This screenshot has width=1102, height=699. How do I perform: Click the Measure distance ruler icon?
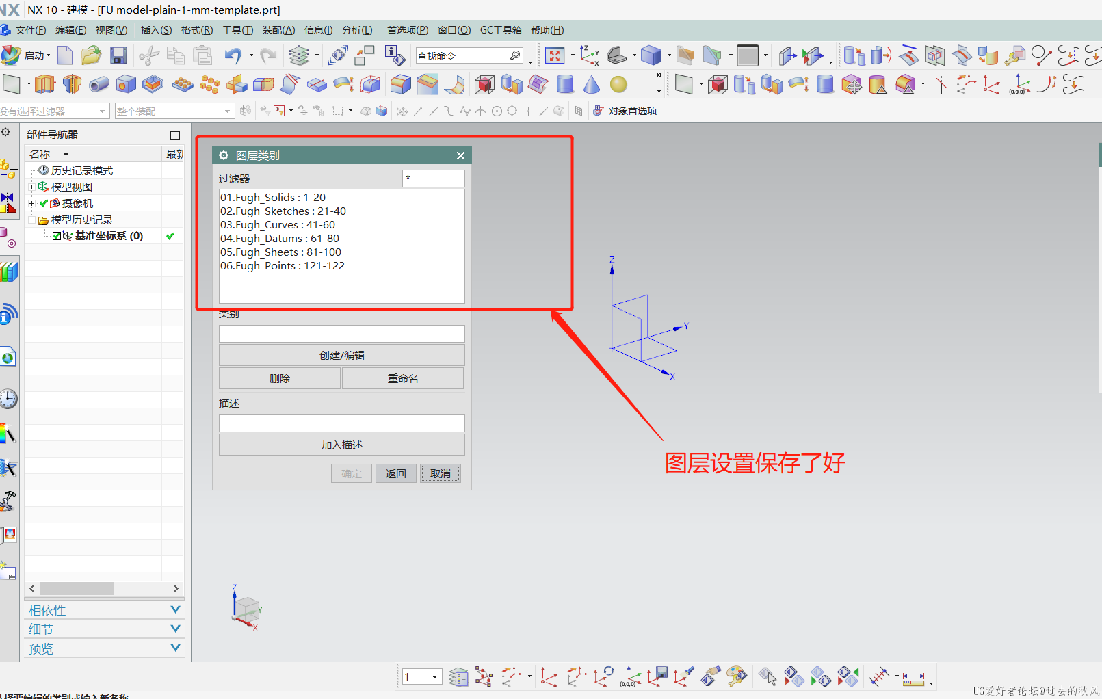pos(913,678)
